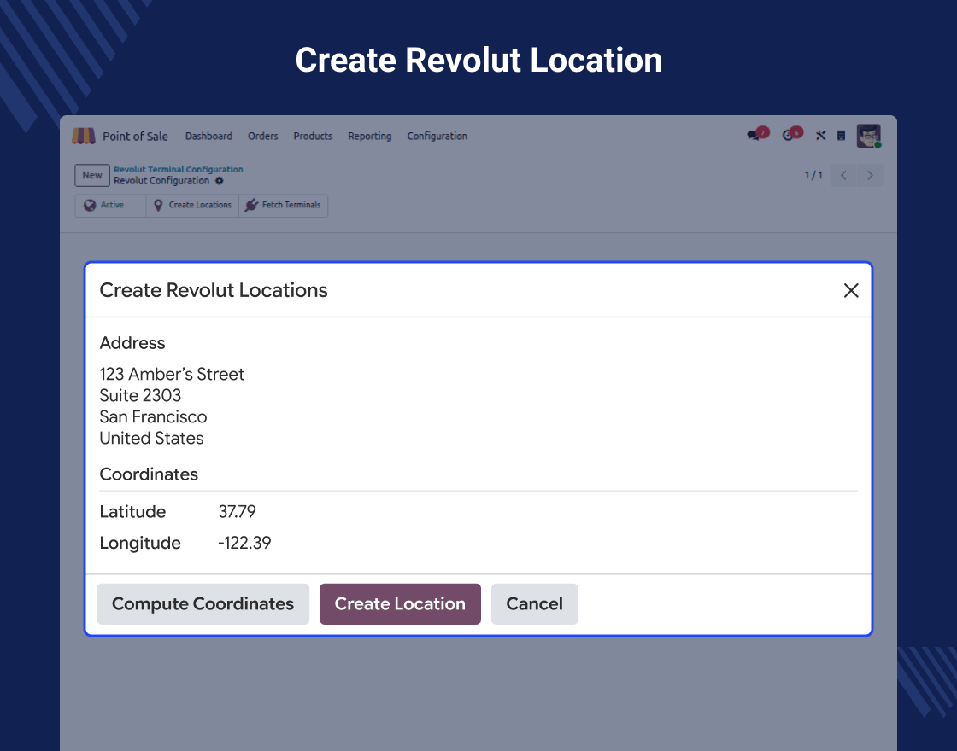Go to the Revolut Terminal Configuration breadcrumb
The width and height of the screenshot is (957, 751).
(x=179, y=169)
